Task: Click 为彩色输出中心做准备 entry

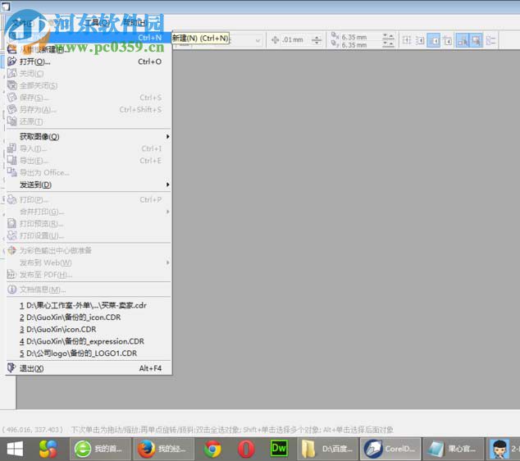Action: pyautogui.click(x=89, y=250)
